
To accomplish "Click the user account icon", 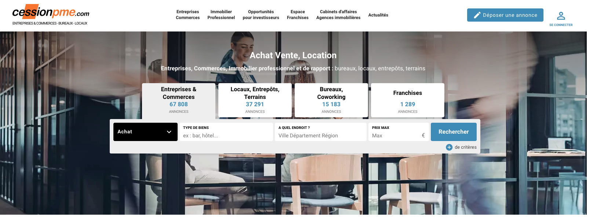I will pyautogui.click(x=561, y=16).
